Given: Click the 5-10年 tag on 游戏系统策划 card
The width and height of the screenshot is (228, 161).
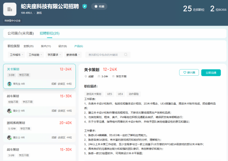Looking at the screenshot, I should click(12, 129).
